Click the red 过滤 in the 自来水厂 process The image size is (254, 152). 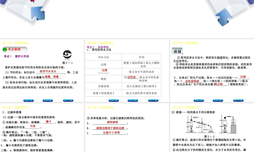[243, 77]
